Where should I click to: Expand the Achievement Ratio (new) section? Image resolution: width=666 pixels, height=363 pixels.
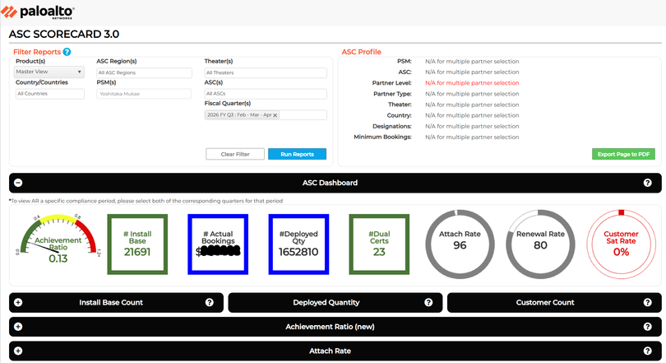tap(18, 327)
